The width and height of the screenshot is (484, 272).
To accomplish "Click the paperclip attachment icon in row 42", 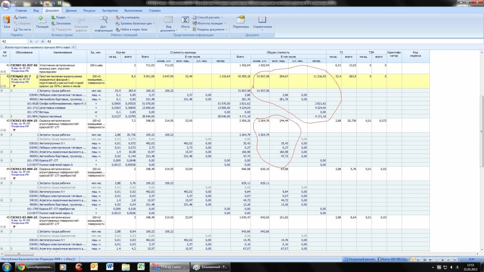I will click(x=37, y=77).
